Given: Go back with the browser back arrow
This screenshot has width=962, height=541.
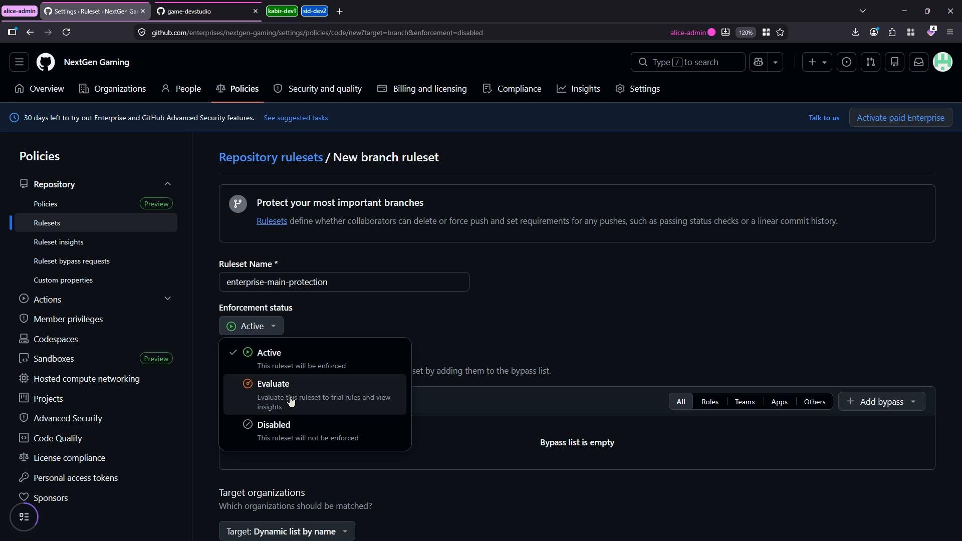Looking at the screenshot, I should click(30, 32).
